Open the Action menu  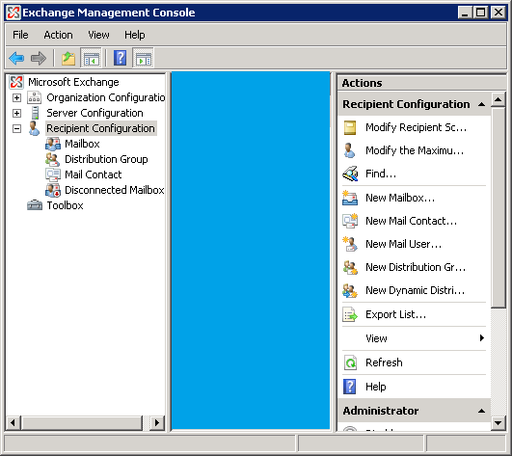pyautogui.click(x=58, y=35)
